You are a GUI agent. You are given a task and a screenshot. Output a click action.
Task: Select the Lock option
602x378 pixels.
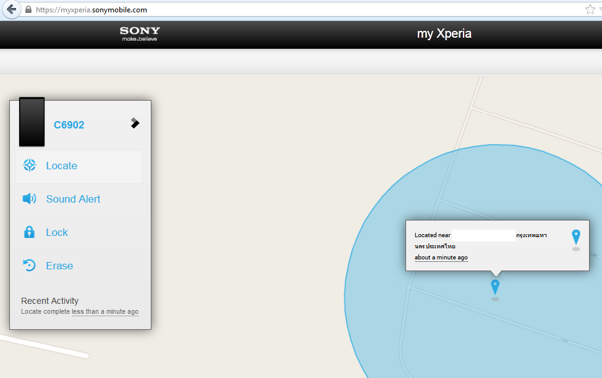[x=79, y=232]
